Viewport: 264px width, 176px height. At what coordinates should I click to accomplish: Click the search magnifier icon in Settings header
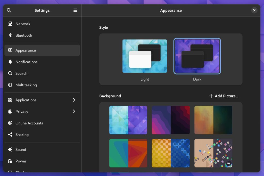9,10
